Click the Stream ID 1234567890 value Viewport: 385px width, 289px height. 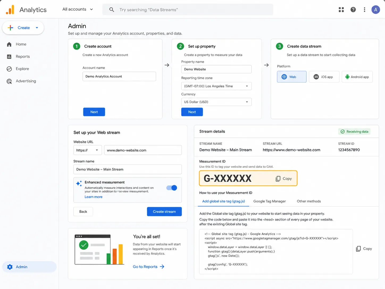349,150
